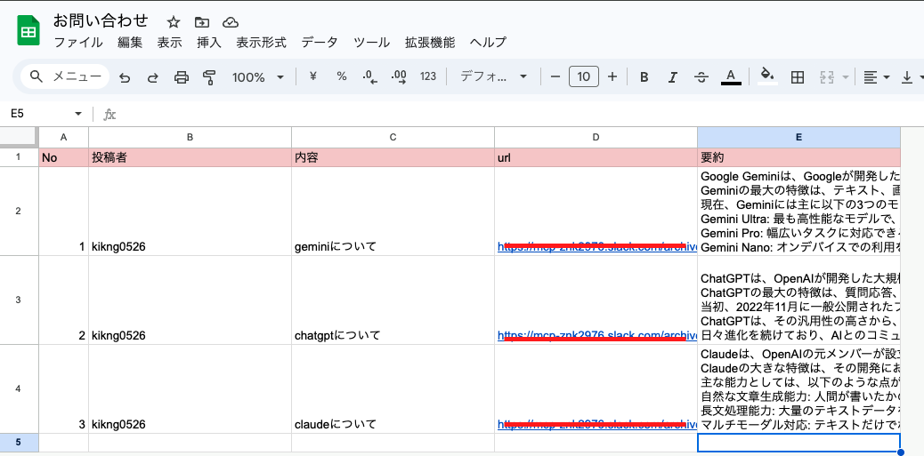Select column B header
This screenshot has width=924, height=456.
pos(190,137)
